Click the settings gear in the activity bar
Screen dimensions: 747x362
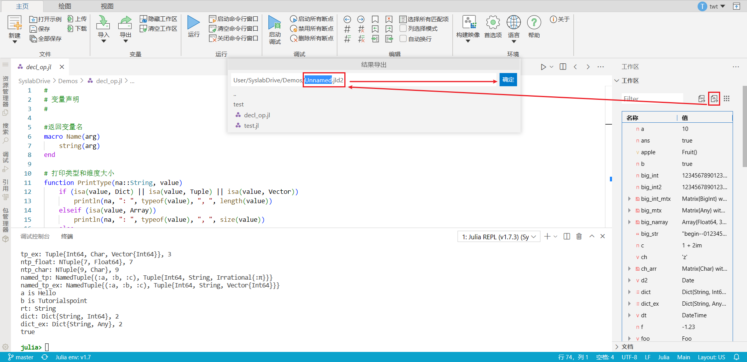point(5,347)
